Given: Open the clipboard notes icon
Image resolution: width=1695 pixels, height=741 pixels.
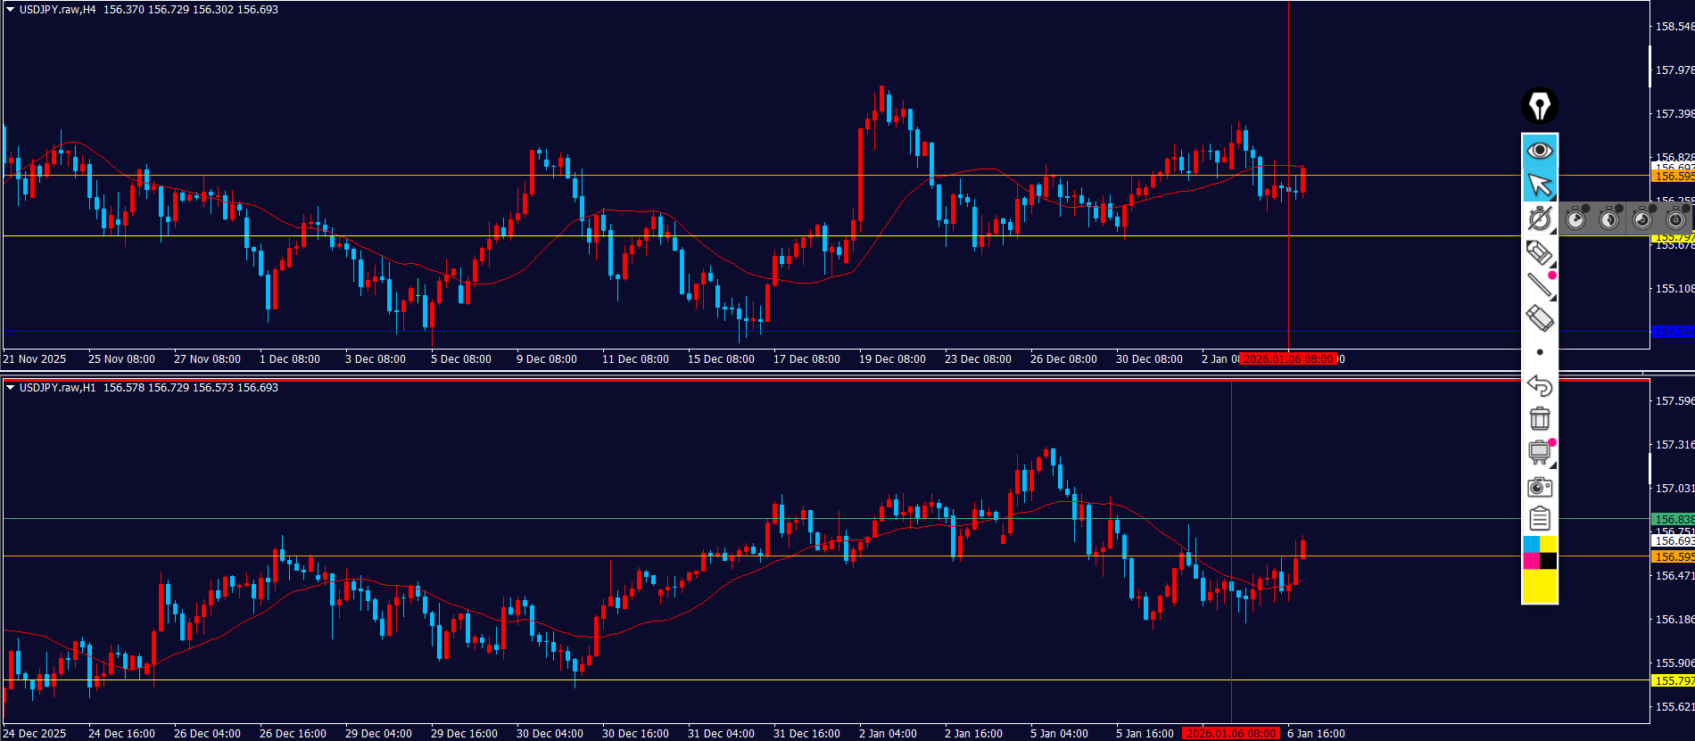Looking at the screenshot, I should (1539, 519).
